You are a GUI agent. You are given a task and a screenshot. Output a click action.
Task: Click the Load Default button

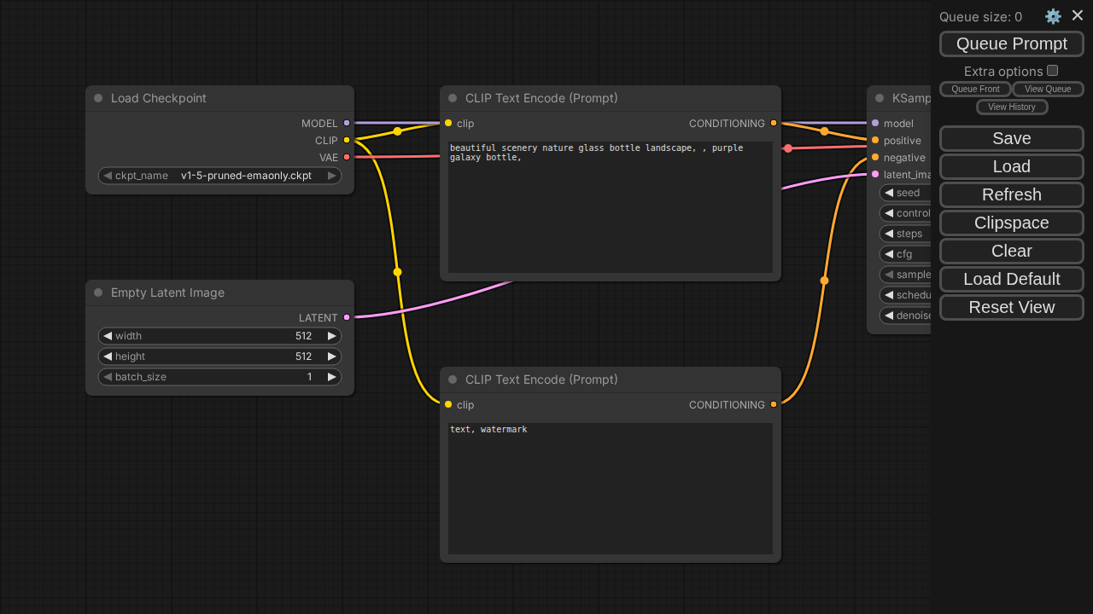tap(1012, 279)
